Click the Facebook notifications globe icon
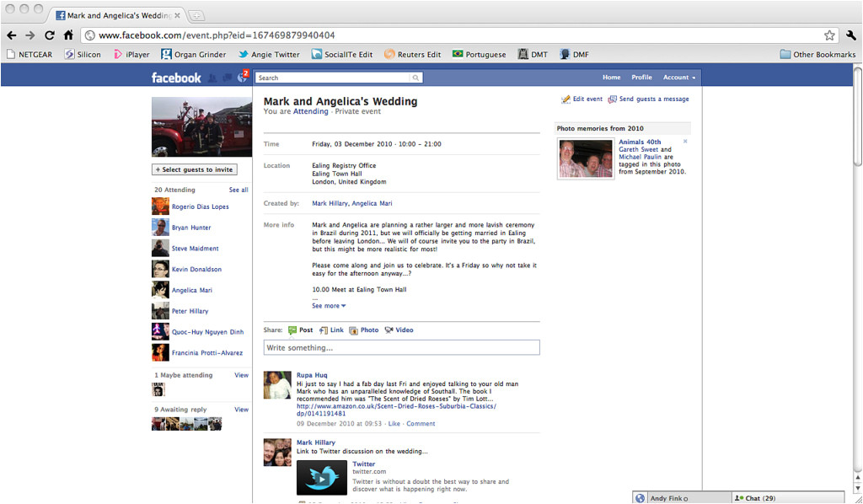The width and height of the screenshot is (863, 504). (242, 78)
